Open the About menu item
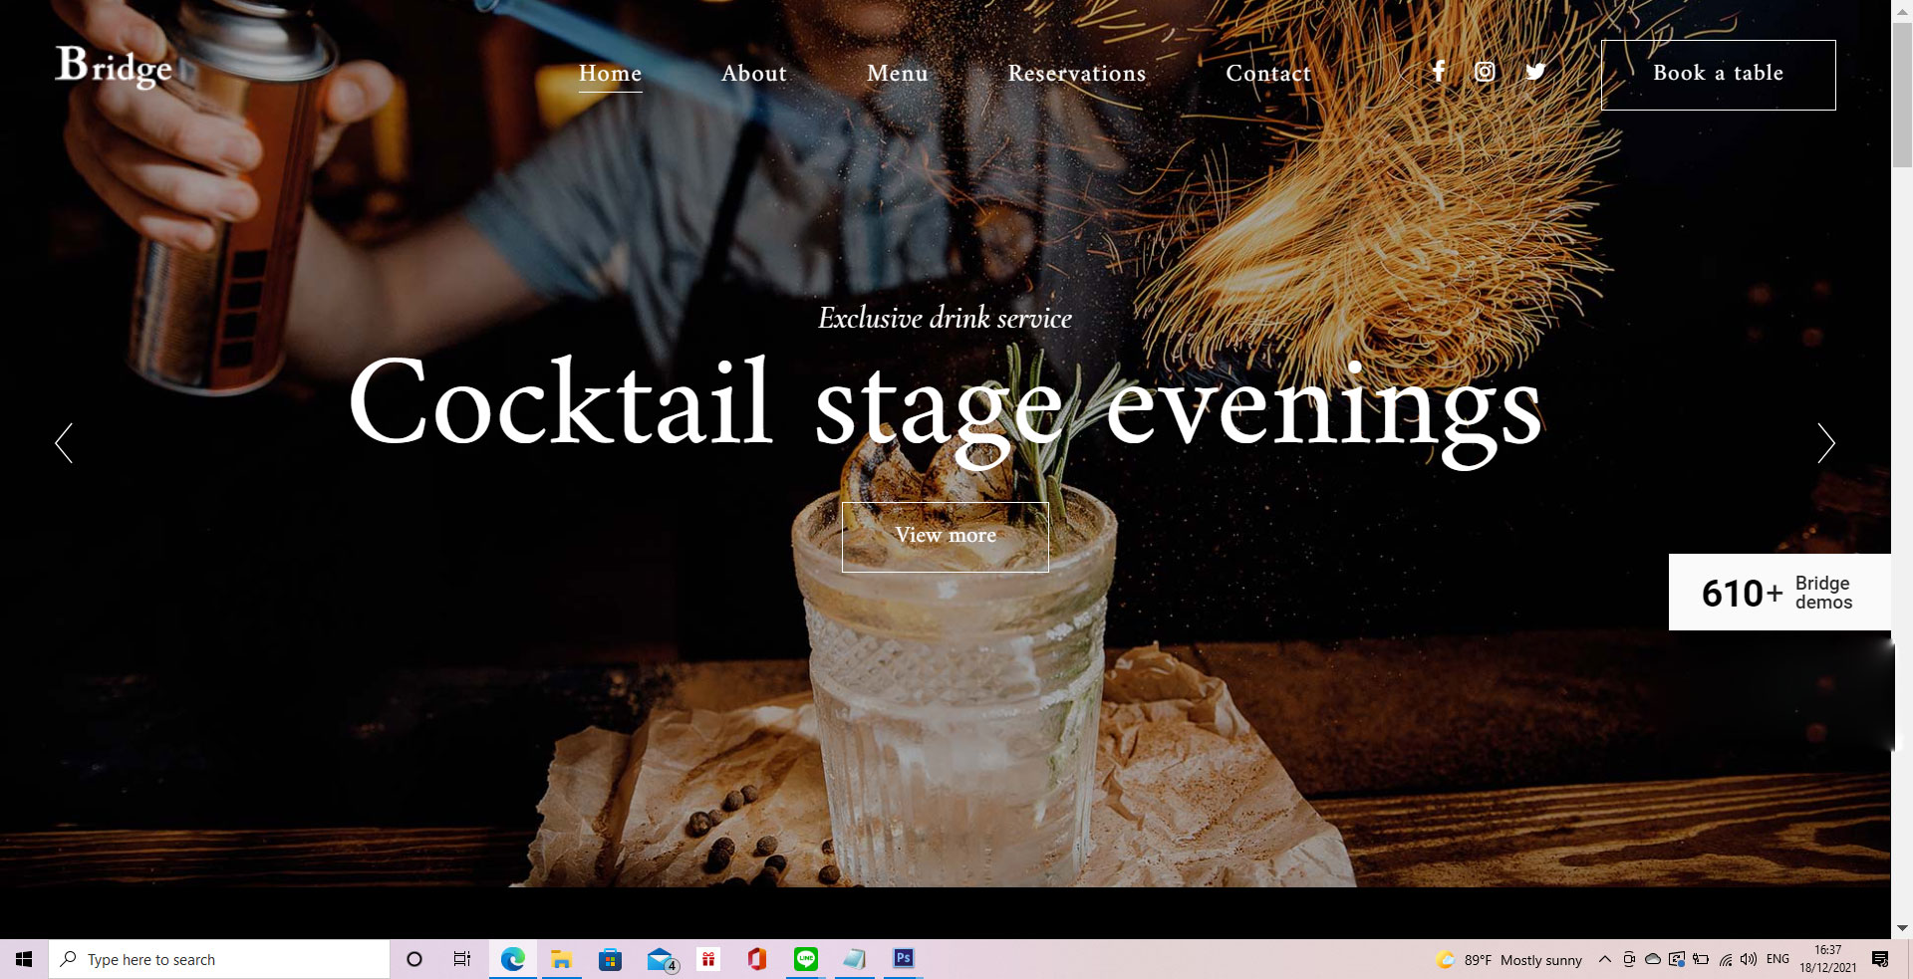This screenshot has width=1913, height=979. 754,74
